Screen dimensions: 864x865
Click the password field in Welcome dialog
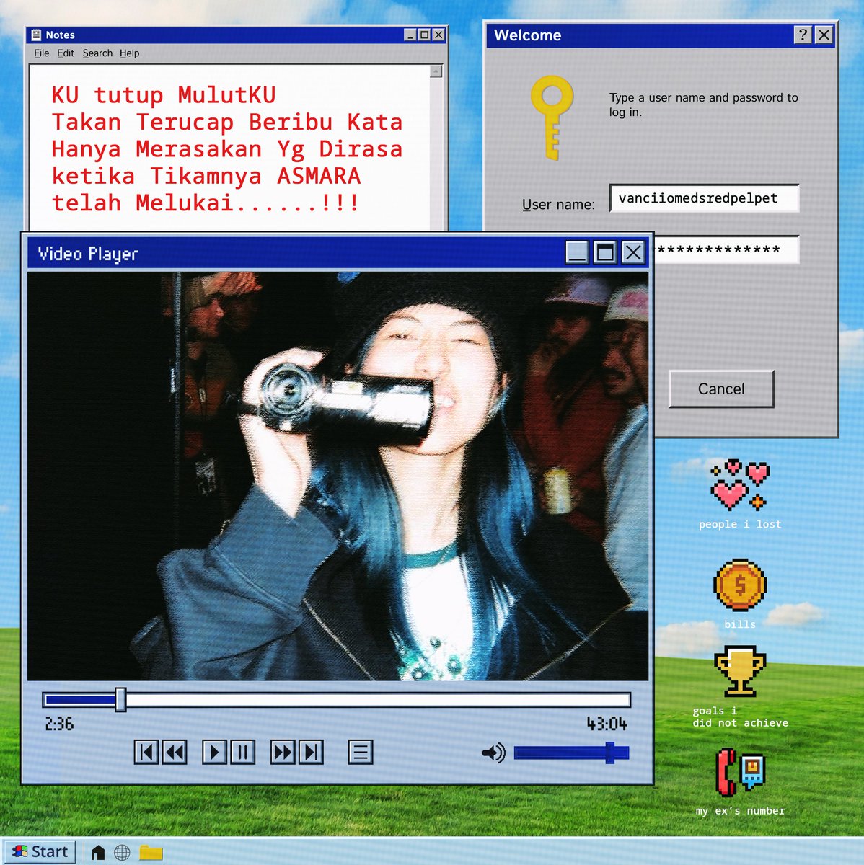[x=726, y=250]
